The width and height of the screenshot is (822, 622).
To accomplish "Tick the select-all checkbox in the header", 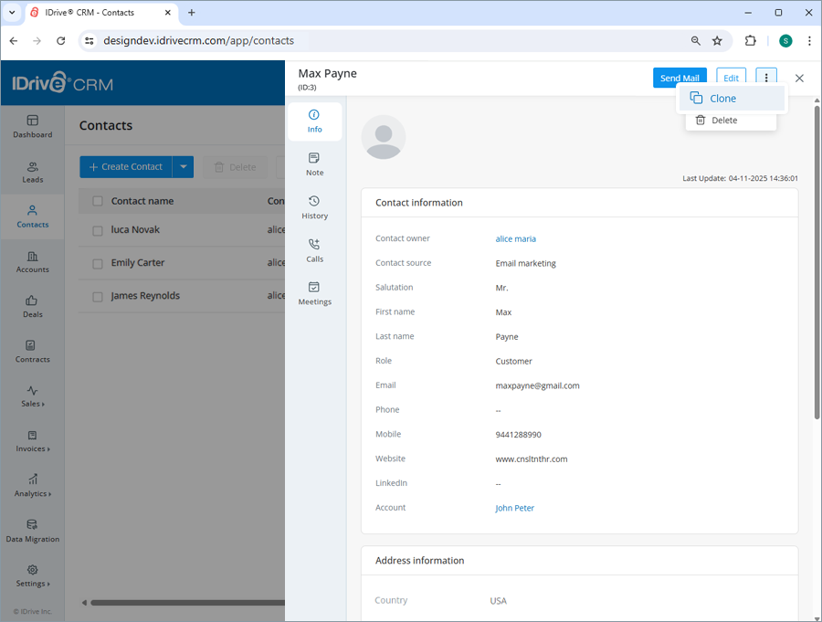I will click(x=98, y=200).
